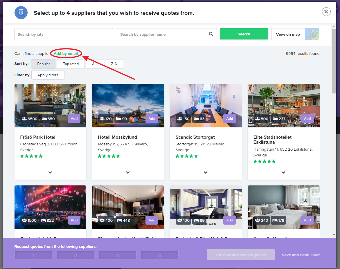The height and width of the screenshot is (269, 340).
Task: Open the Apply filters dropdown
Action: tap(48, 75)
